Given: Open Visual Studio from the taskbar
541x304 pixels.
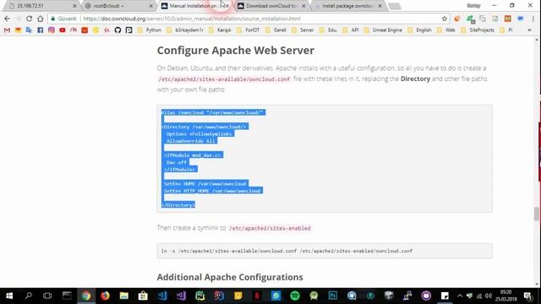Looking at the screenshot, I should point(181,296).
